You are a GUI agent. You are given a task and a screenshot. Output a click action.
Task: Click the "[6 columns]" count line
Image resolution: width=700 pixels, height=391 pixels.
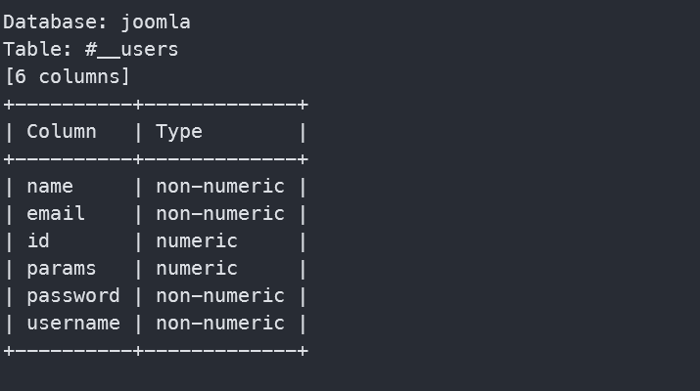[x=68, y=76]
